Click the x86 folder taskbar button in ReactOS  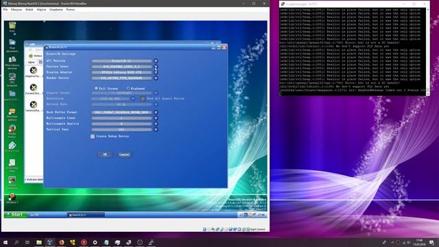[x=47, y=215]
